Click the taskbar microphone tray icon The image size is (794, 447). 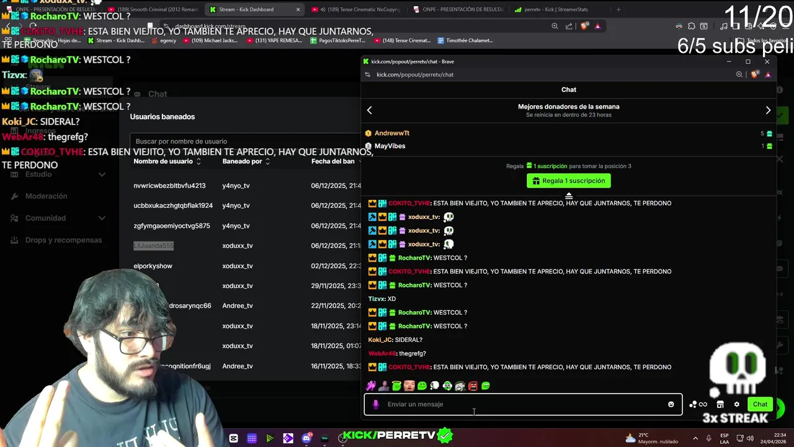(709, 438)
